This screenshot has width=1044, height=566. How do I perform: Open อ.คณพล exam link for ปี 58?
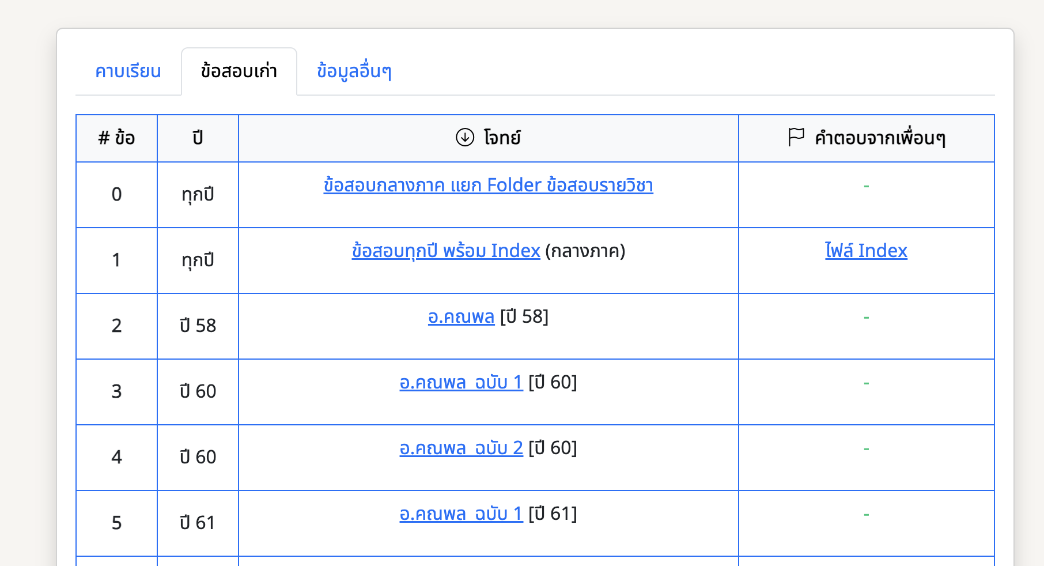[x=461, y=317]
